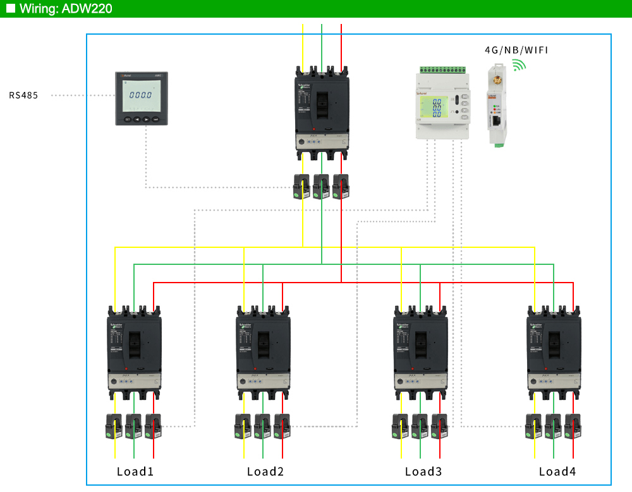The image size is (632, 492).
Task: Click the RS485 label
Action: 23,95
